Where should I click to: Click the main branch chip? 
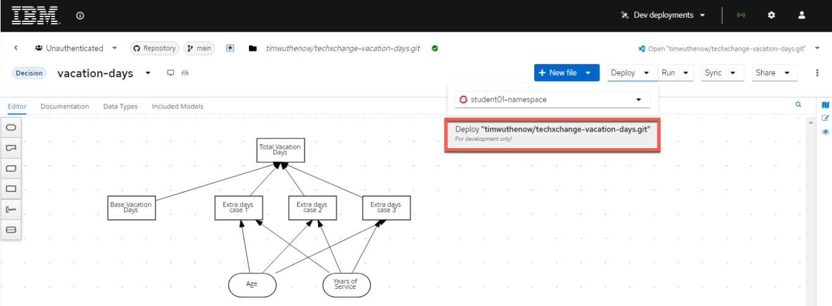click(199, 48)
